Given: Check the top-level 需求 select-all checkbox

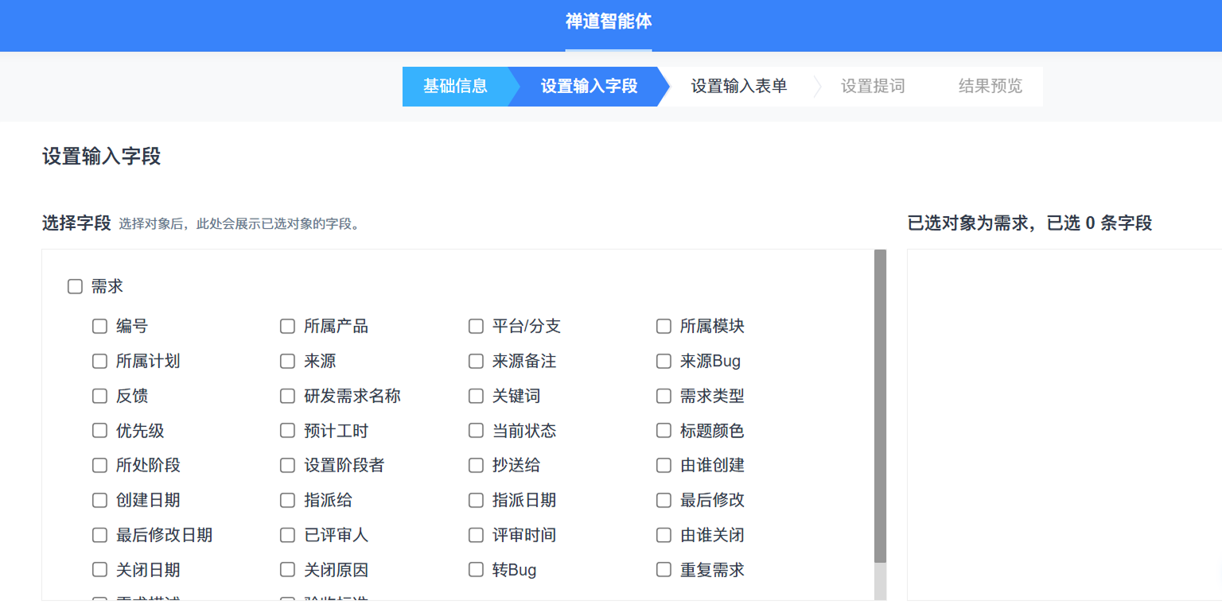Looking at the screenshot, I should pyautogui.click(x=75, y=287).
